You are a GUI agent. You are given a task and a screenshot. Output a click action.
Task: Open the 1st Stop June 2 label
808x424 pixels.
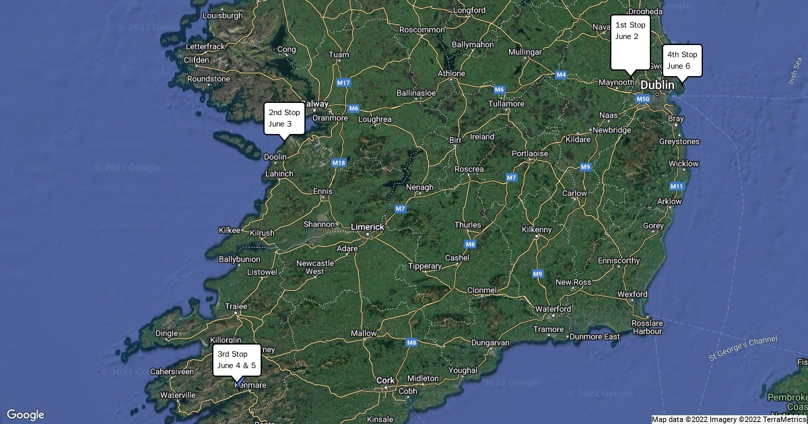[630, 42]
